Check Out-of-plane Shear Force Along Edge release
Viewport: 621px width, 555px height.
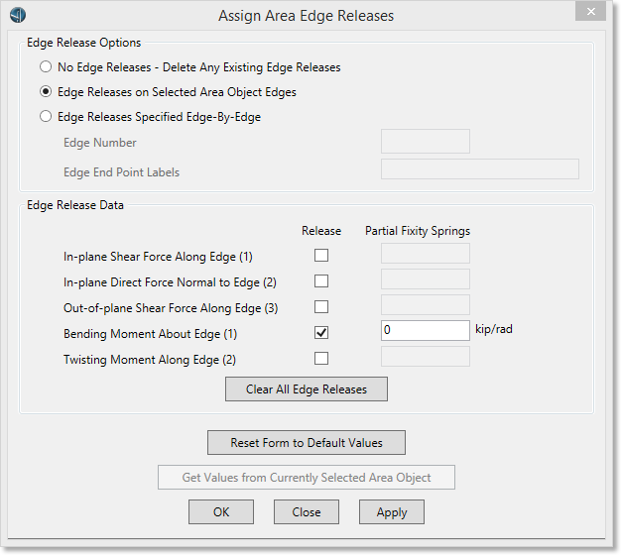point(321,307)
